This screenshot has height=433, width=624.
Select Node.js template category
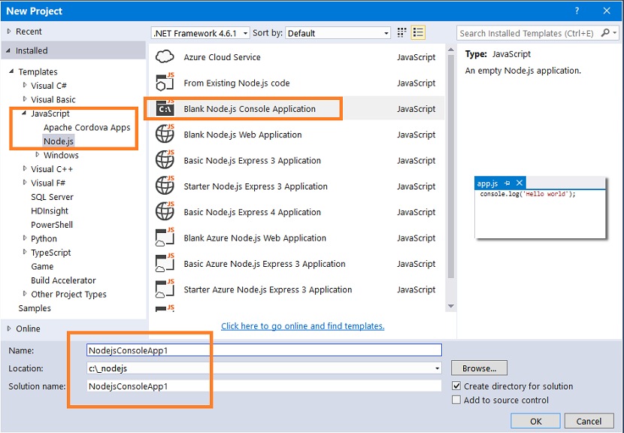click(x=59, y=141)
